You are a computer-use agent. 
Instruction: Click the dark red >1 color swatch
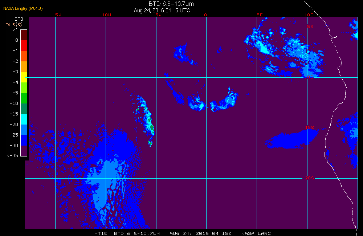(x=24, y=35)
